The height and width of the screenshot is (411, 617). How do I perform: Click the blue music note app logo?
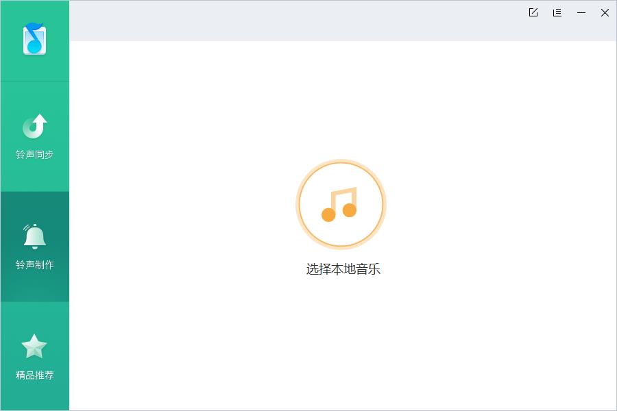[x=35, y=38]
